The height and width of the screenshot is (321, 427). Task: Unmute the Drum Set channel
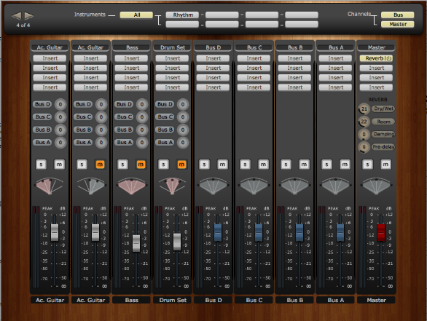(x=181, y=165)
